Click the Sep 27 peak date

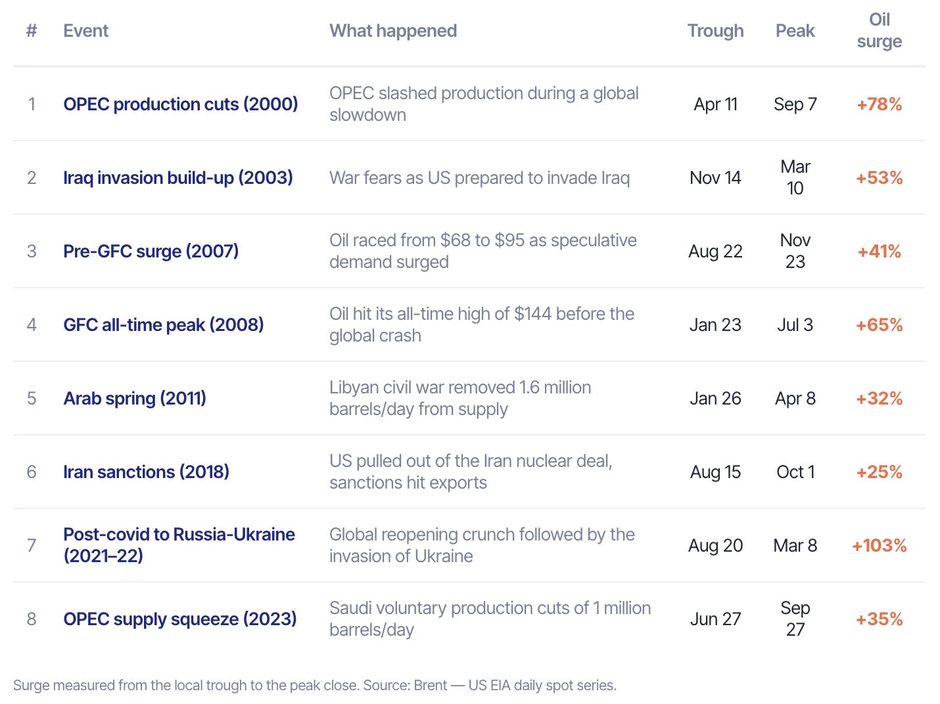point(795,619)
